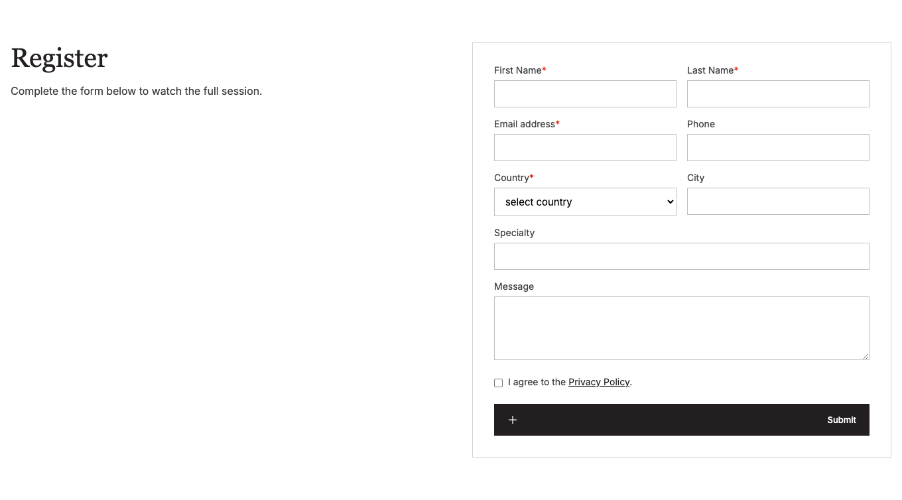
Task: Select the City text box
Action: pos(778,201)
